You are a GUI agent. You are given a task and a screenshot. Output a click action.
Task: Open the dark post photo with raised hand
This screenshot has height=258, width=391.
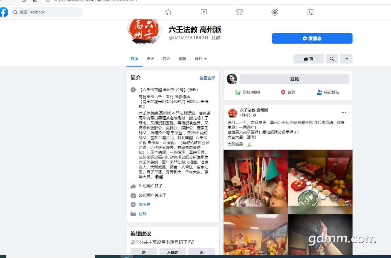click(x=320, y=234)
